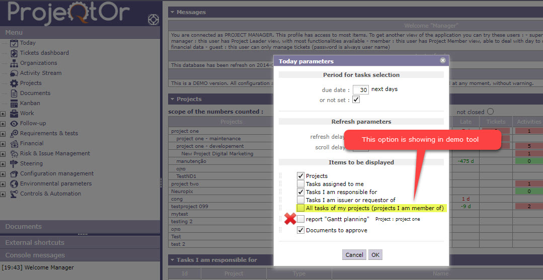Open the External shortcuts pane
This screenshot has width=543, height=280.
(35, 243)
